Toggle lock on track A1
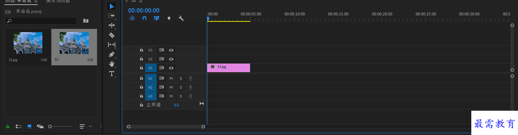The height and width of the screenshot is (135, 518). tap(142, 78)
